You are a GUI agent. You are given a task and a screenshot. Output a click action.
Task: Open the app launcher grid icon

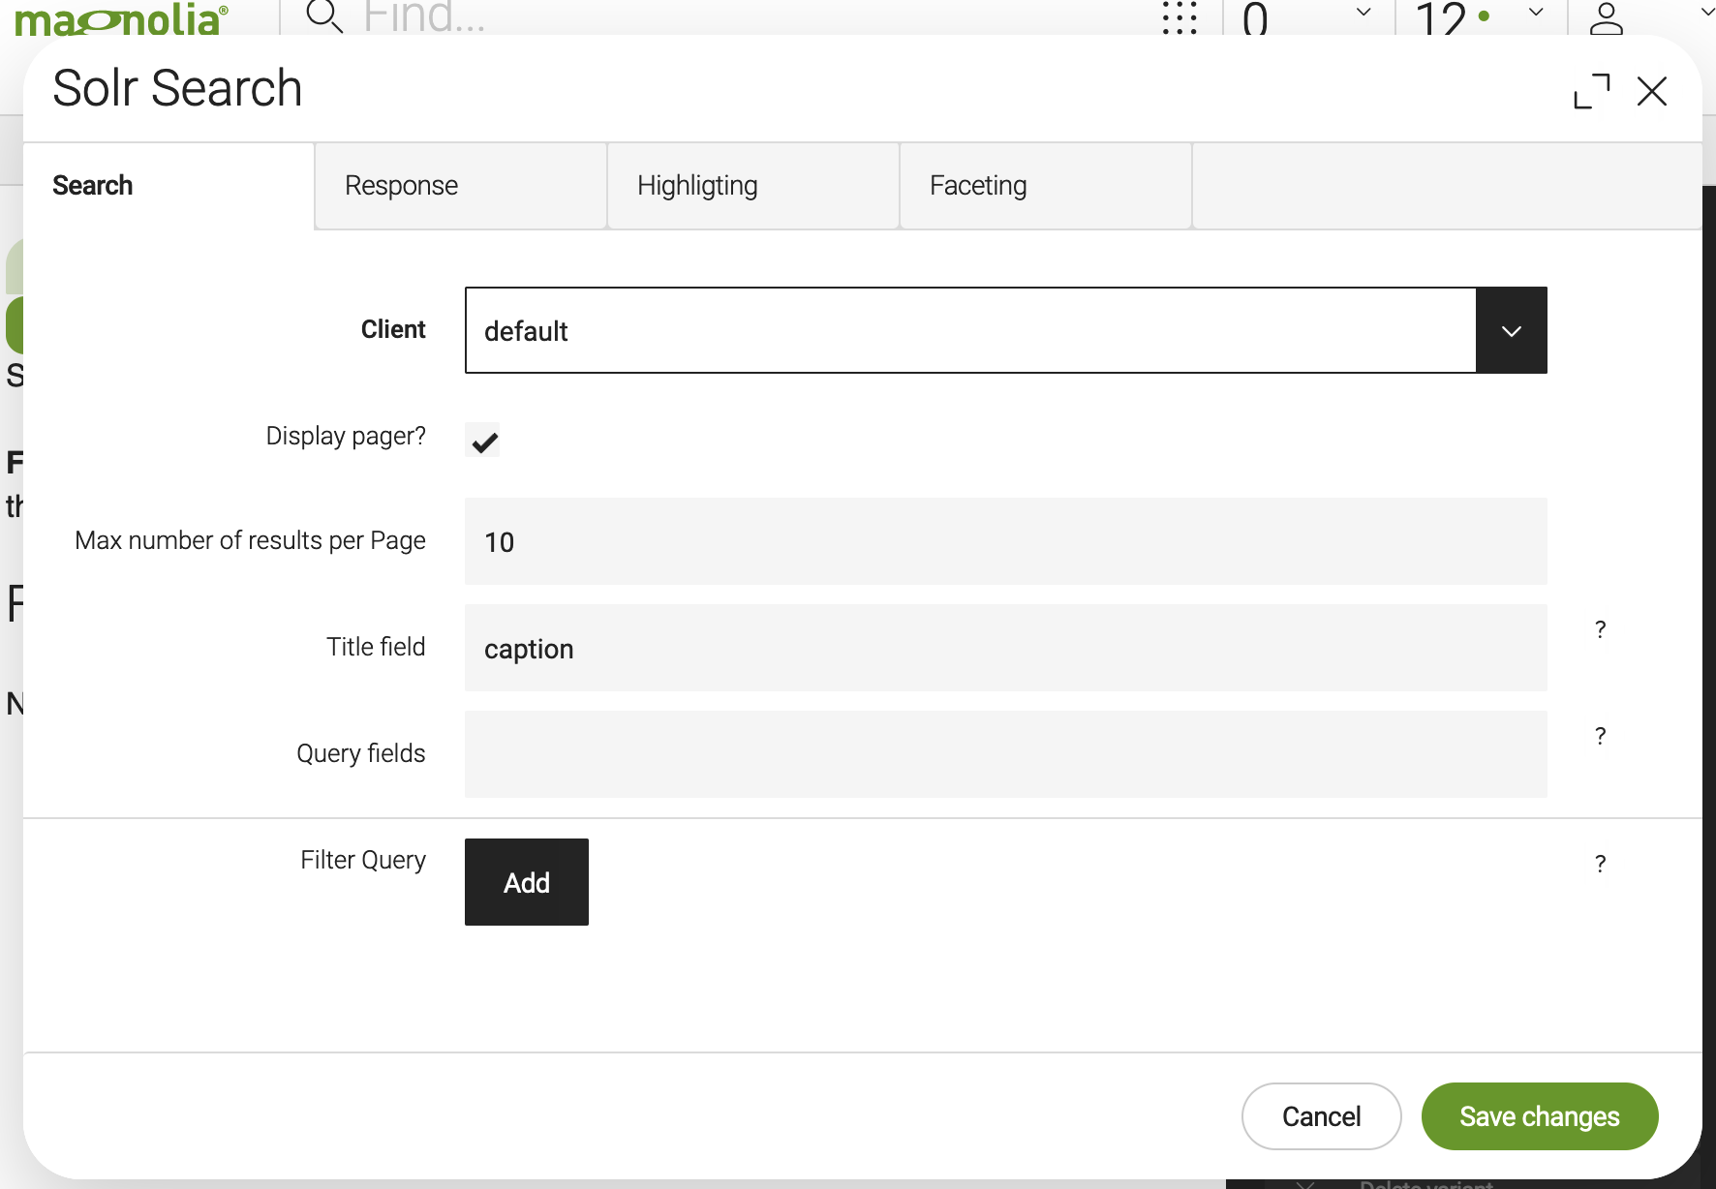pyautogui.click(x=1180, y=16)
